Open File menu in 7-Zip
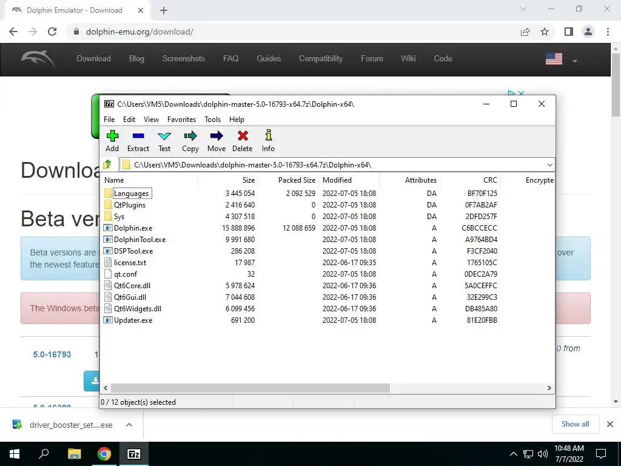Viewport: 621px width, 466px height. point(109,120)
